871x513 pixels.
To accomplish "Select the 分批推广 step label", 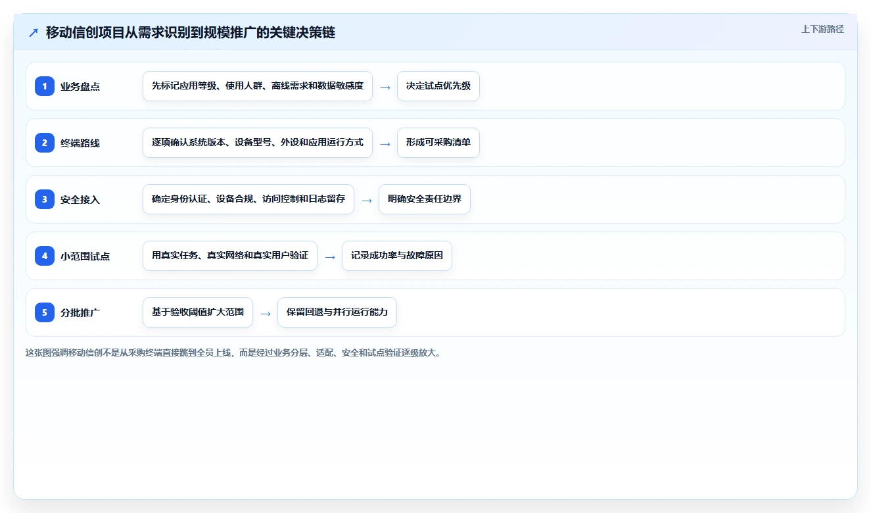I will click(80, 313).
